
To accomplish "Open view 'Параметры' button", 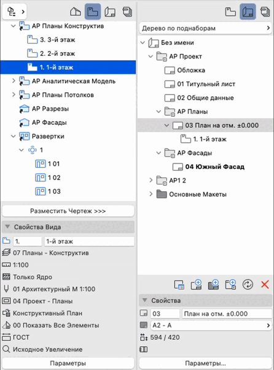I will (x=68, y=363).
